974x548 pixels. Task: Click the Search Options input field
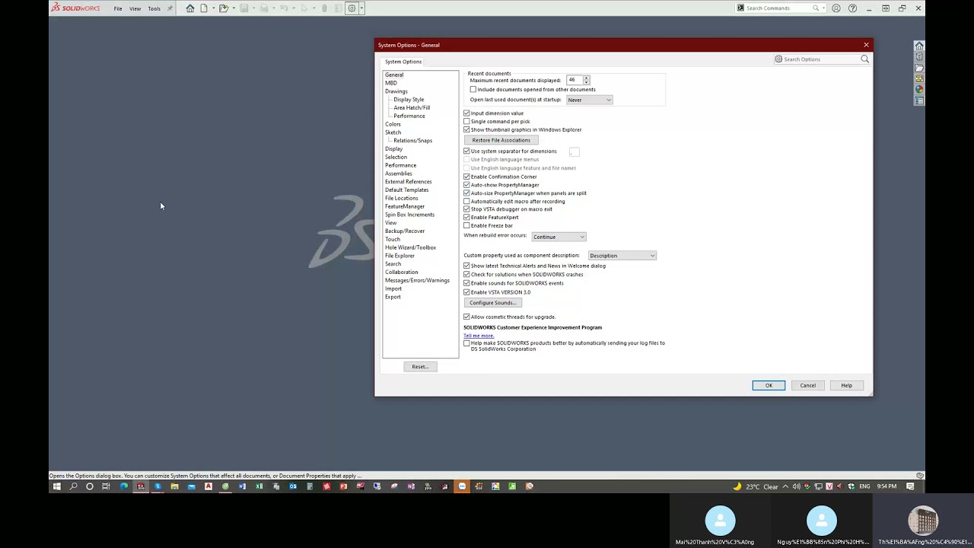coord(821,59)
